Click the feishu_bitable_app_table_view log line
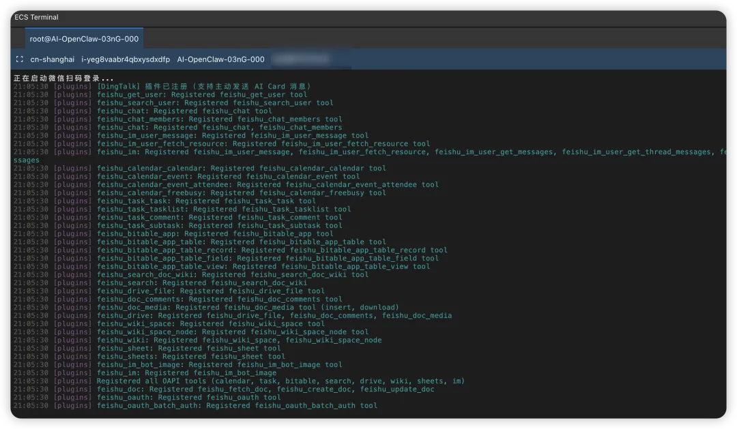Screen dimensions: 737x429 [x=221, y=267]
